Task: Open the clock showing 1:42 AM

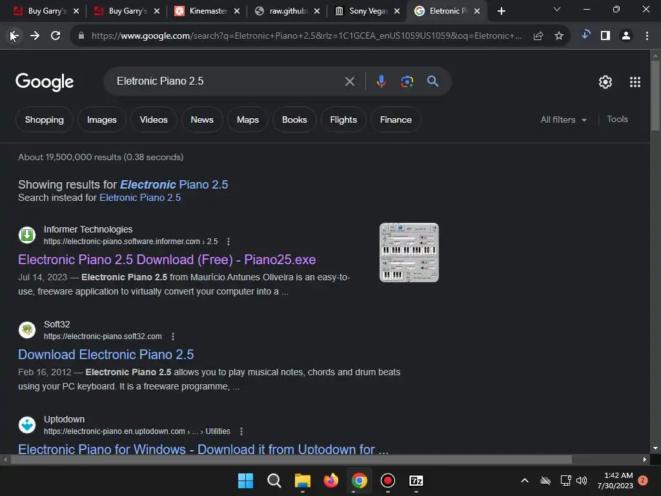Action: tap(615, 480)
